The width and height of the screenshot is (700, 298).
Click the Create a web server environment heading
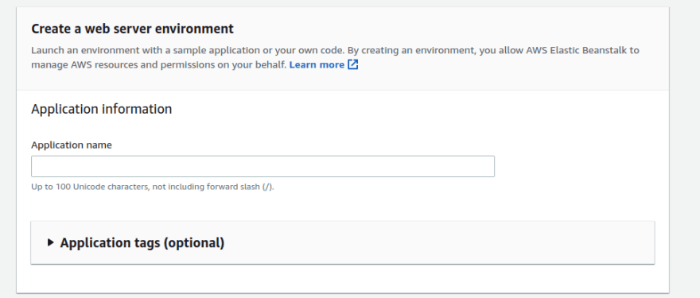(x=132, y=29)
